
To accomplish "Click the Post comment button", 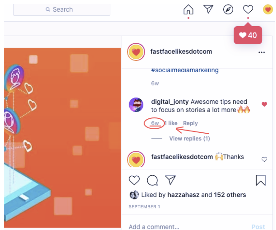I will (258, 227).
